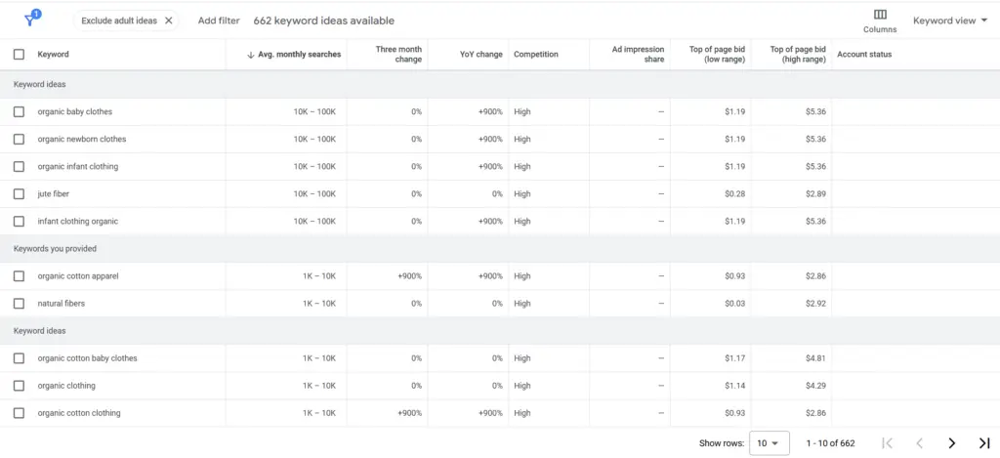Check the organic cotton apparel row

(20, 276)
